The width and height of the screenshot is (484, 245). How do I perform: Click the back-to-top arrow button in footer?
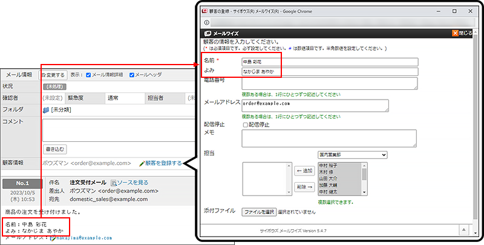click(x=463, y=229)
